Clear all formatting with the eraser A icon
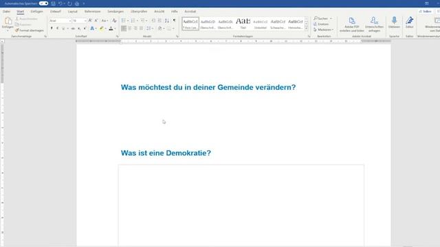Screen dimensions: 440x247 pyautogui.click(x=114, y=21)
